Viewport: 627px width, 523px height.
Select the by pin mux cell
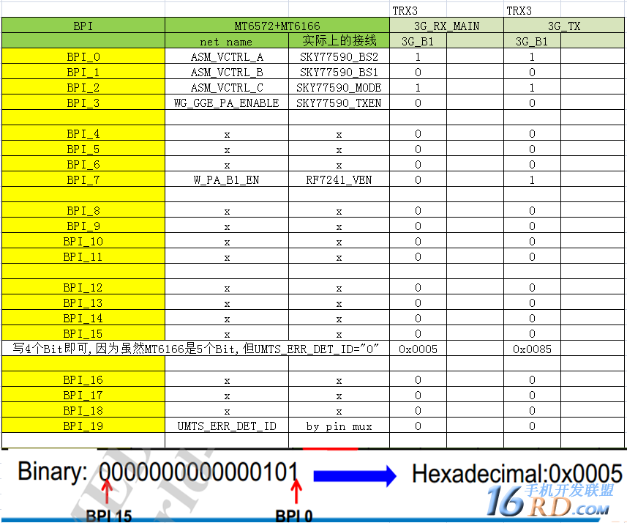tap(339, 426)
